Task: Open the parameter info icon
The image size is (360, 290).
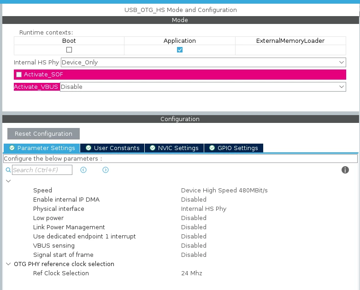Action: [x=345, y=170]
